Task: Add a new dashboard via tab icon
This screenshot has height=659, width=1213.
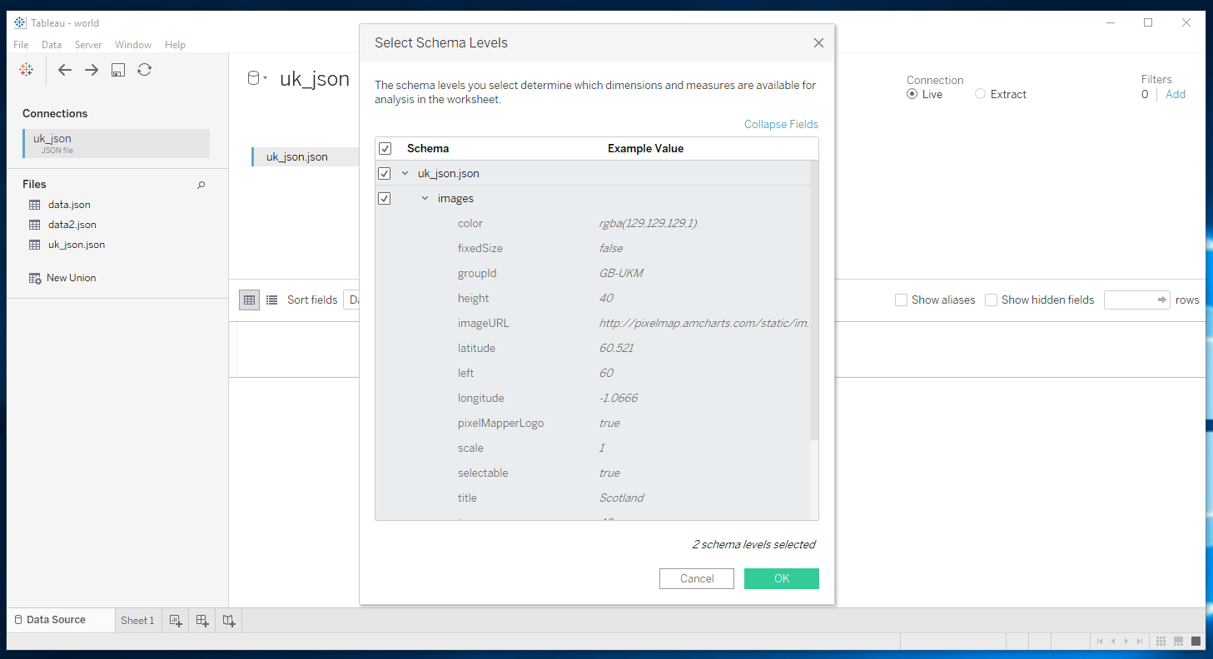Action: (x=202, y=620)
